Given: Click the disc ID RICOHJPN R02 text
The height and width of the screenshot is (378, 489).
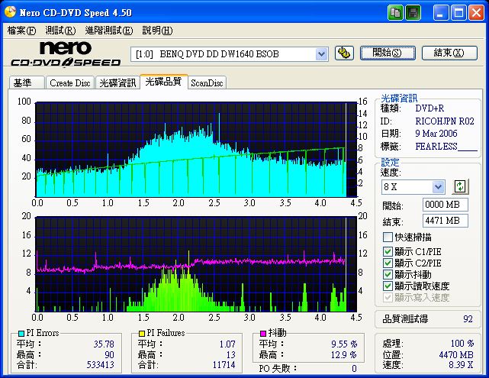Looking at the screenshot, I should point(445,121).
